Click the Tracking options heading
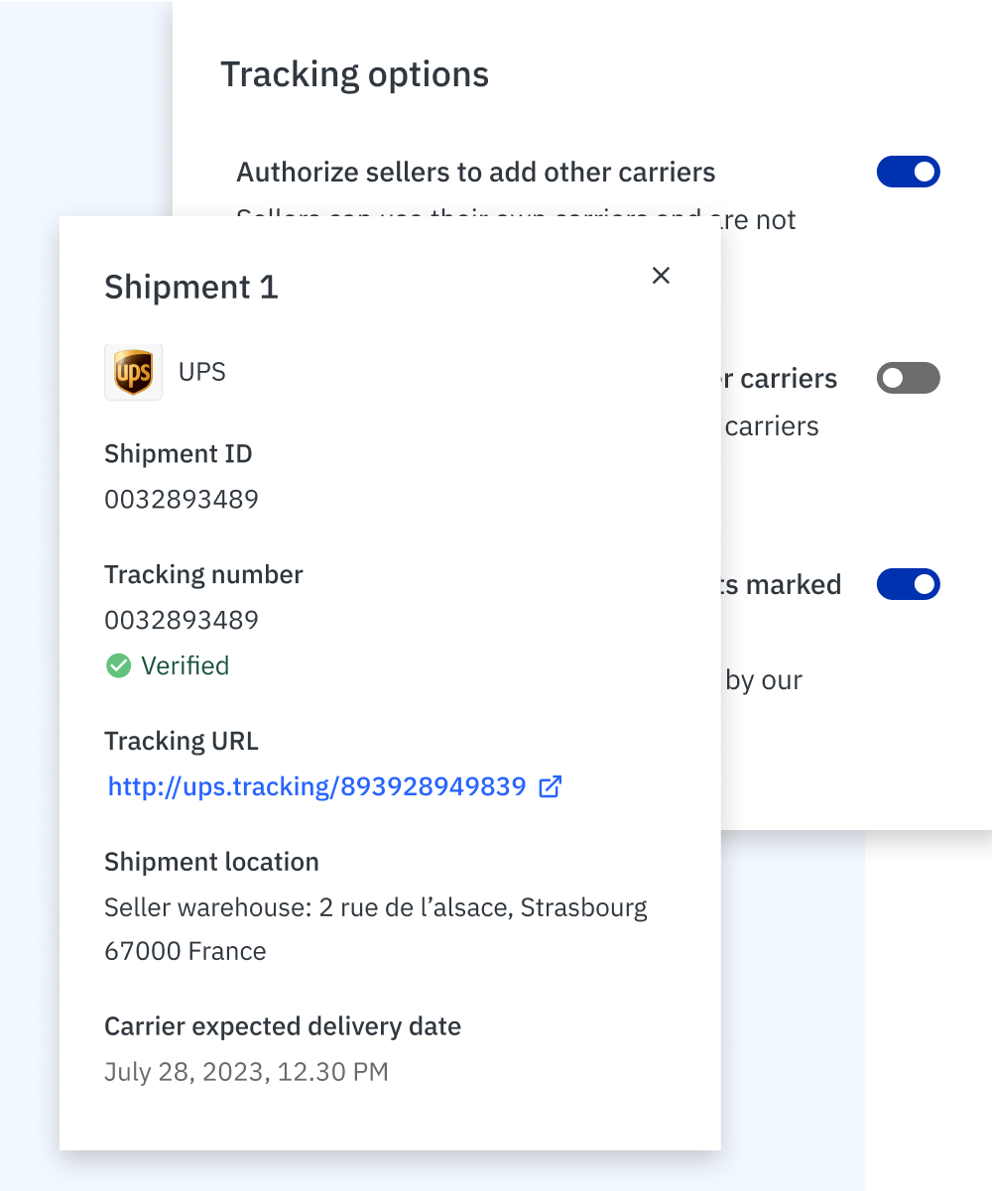The image size is (992, 1191). pyautogui.click(x=354, y=74)
